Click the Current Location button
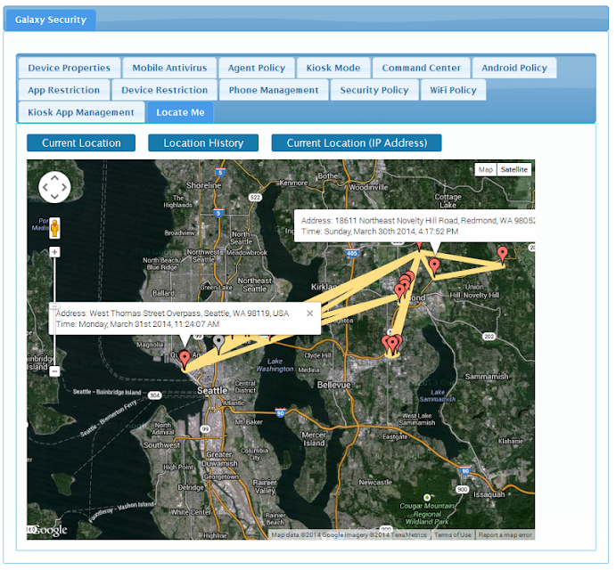The image size is (616, 570). (x=81, y=142)
